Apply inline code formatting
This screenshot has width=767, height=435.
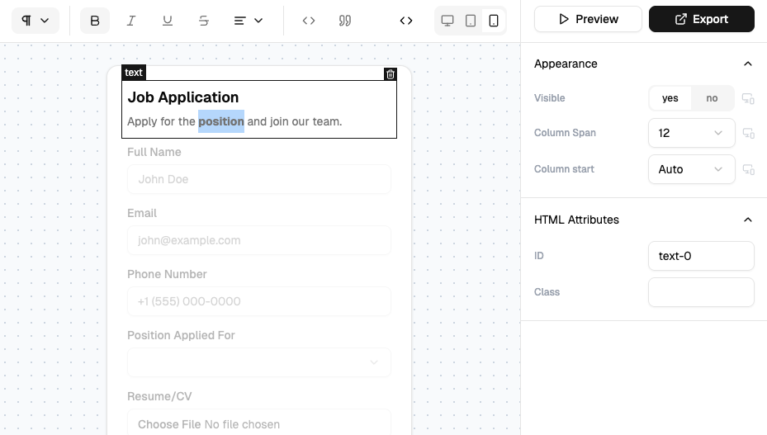click(x=309, y=21)
